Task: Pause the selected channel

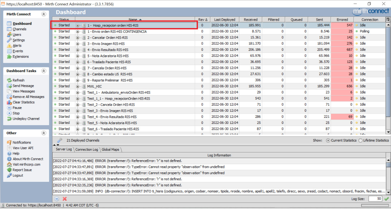Action: pos(9,108)
